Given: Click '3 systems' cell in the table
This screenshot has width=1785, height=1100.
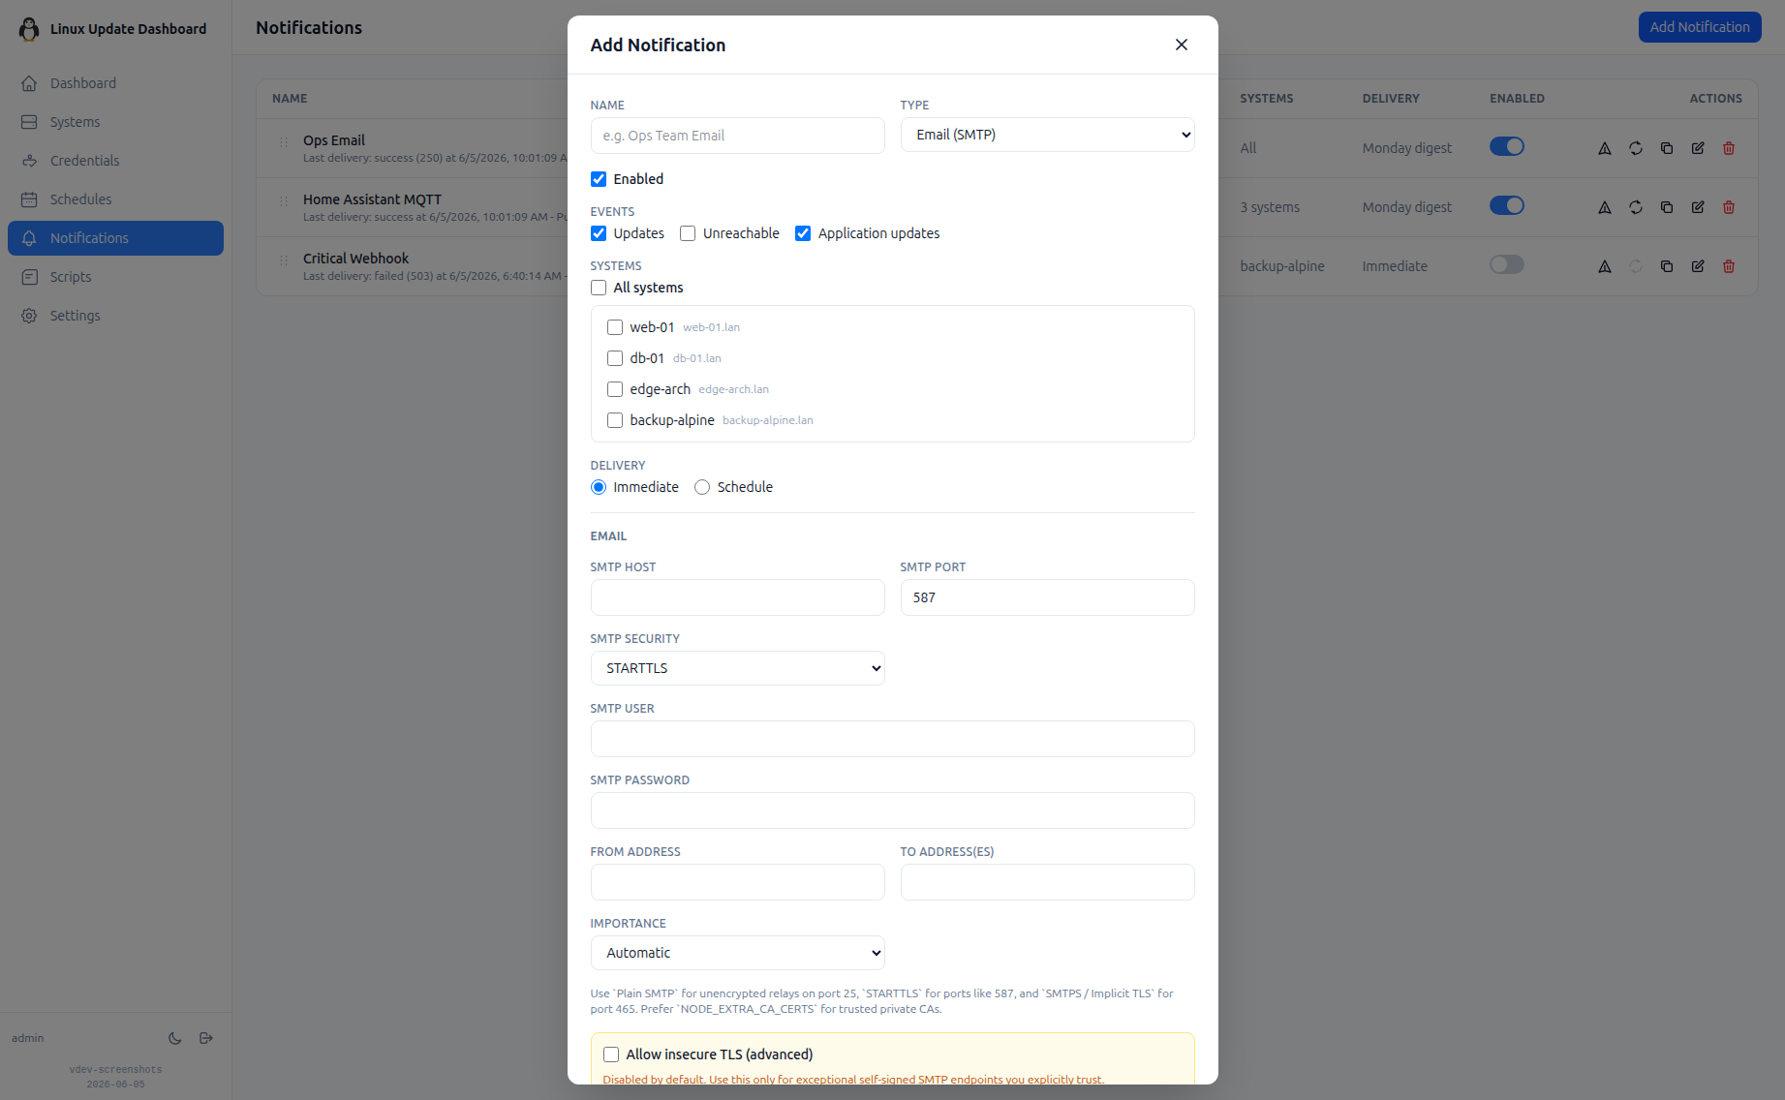Looking at the screenshot, I should pyautogui.click(x=1270, y=207).
